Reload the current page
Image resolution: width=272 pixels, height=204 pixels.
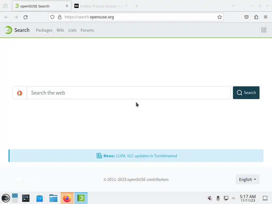pos(25,17)
